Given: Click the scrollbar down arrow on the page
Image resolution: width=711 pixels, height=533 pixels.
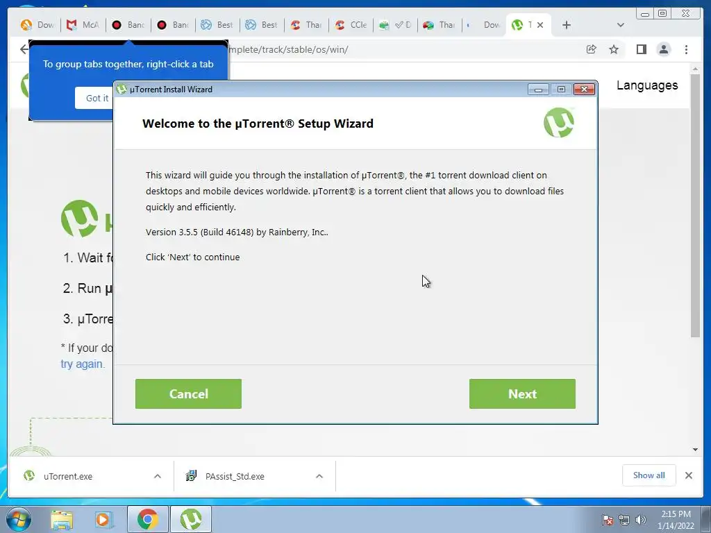Looking at the screenshot, I should [695, 450].
